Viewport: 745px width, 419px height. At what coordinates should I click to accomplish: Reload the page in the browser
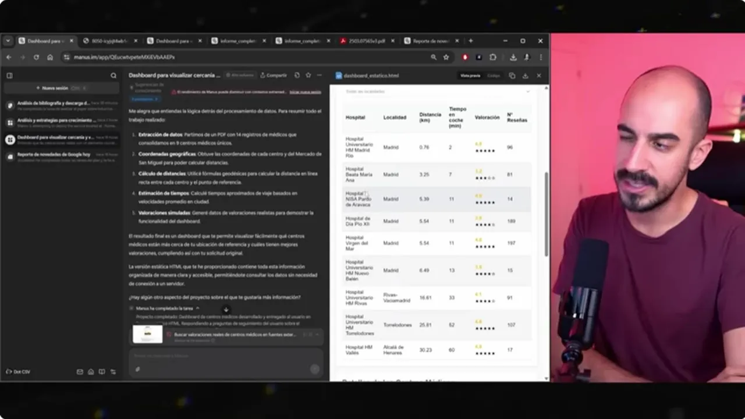click(36, 57)
